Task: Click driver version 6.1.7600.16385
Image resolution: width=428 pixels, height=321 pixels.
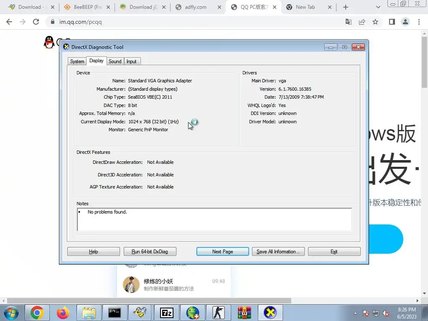Action: (295, 89)
